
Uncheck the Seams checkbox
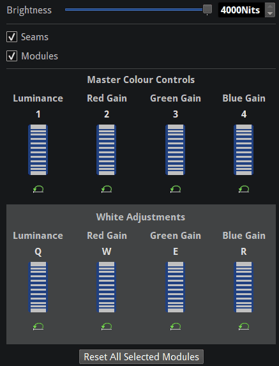(x=11, y=37)
